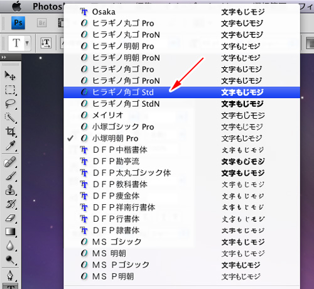Expand the tools panel with double arrows
The width and height of the screenshot is (314, 289).
[x=4, y=57]
